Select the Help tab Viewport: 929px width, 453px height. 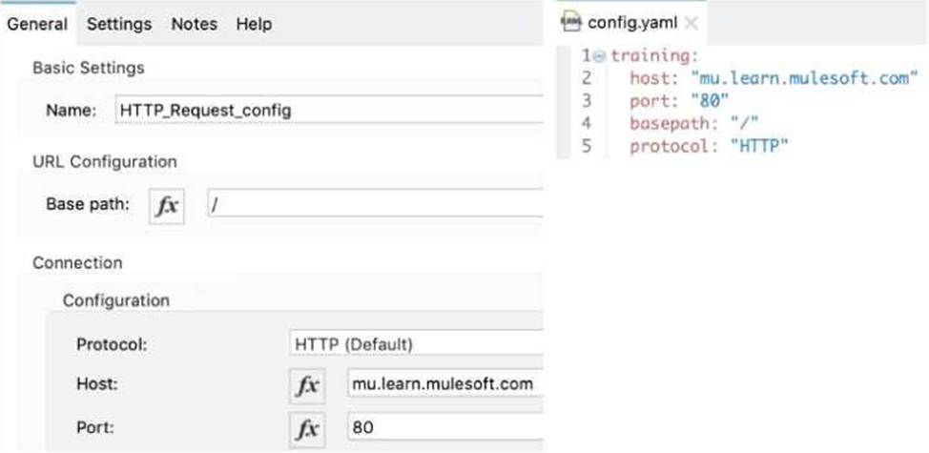[253, 24]
